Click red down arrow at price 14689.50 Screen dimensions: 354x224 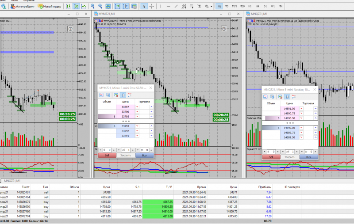[x=301, y=137]
